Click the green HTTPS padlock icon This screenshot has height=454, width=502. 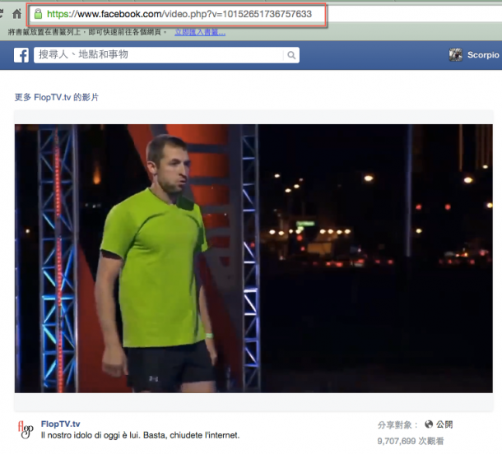[37, 14]
